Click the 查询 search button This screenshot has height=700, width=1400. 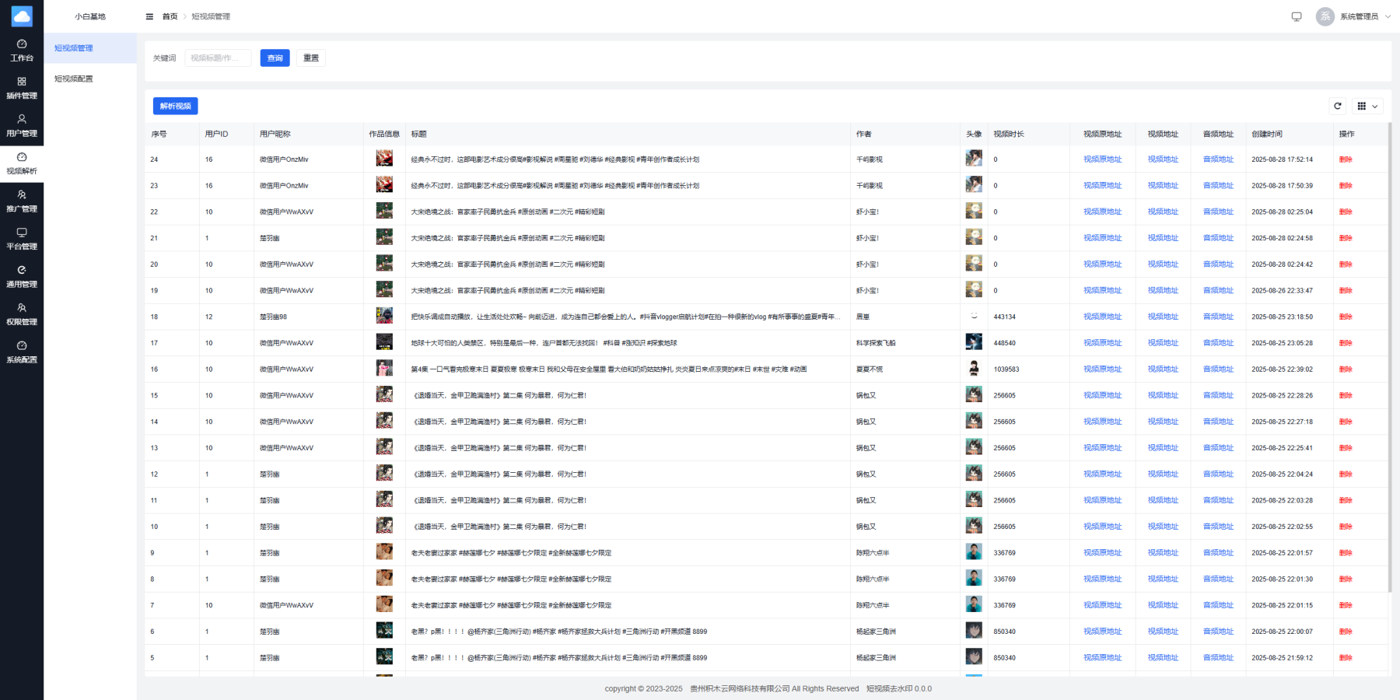(275, 58)
